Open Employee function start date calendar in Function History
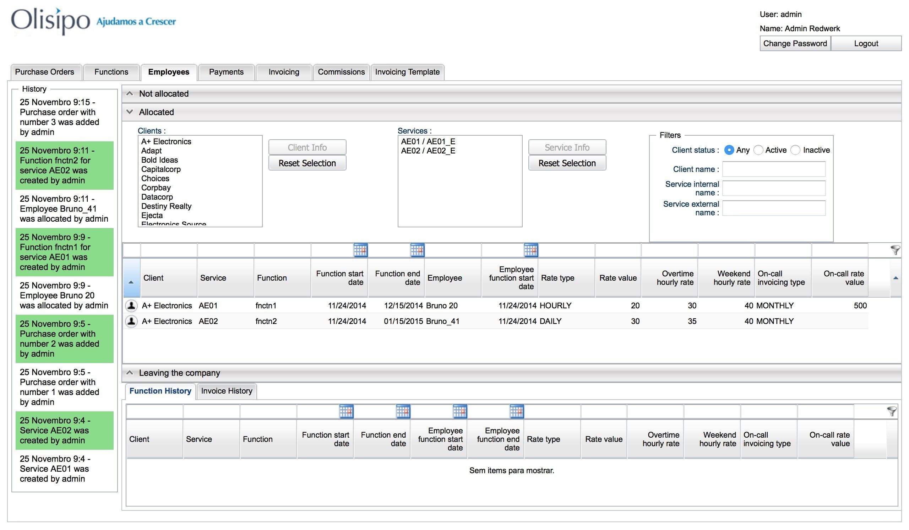This screenshot has width=909, height=530. click(459, 411)
